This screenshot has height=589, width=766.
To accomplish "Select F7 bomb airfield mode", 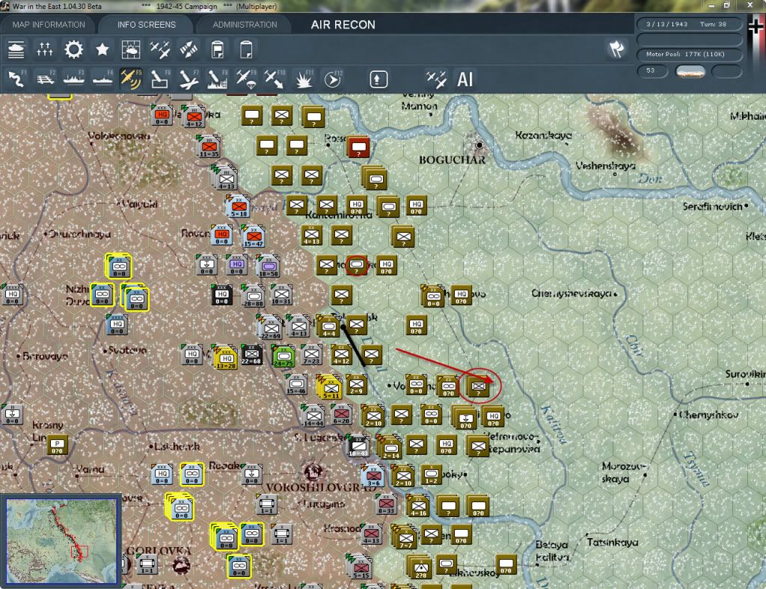I will coord(189,79).
